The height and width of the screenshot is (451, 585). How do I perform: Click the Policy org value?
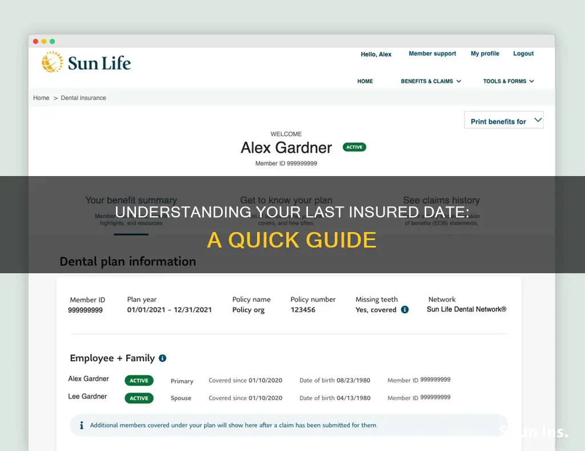point(249,310)
